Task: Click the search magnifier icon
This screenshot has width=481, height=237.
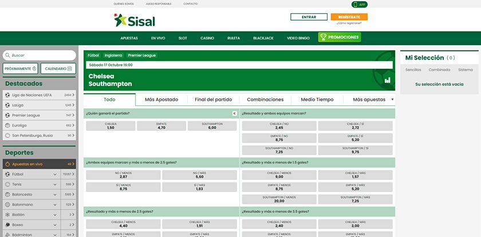Action: 8,56
